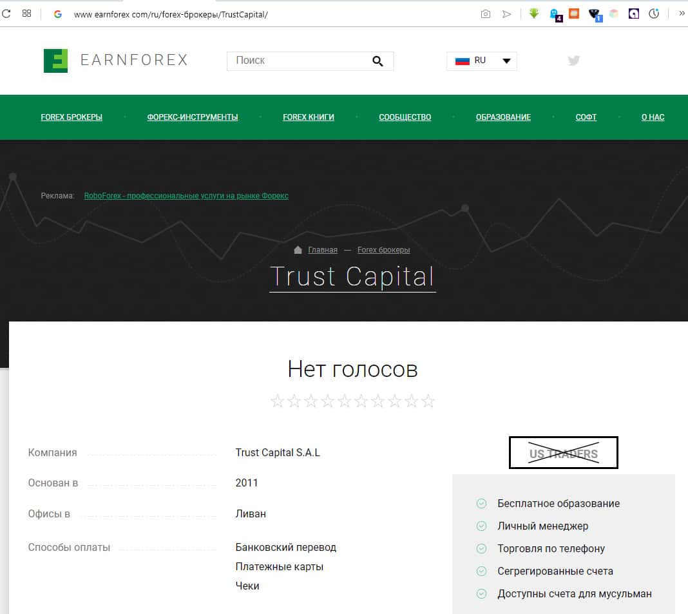Open the RU language dropdown arrow
This screenshot has height=614, width=688.
[x=506, y=61]
